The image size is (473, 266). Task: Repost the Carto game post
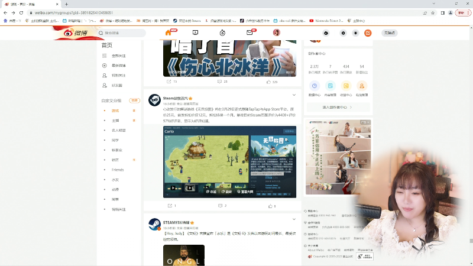[171, 206]
